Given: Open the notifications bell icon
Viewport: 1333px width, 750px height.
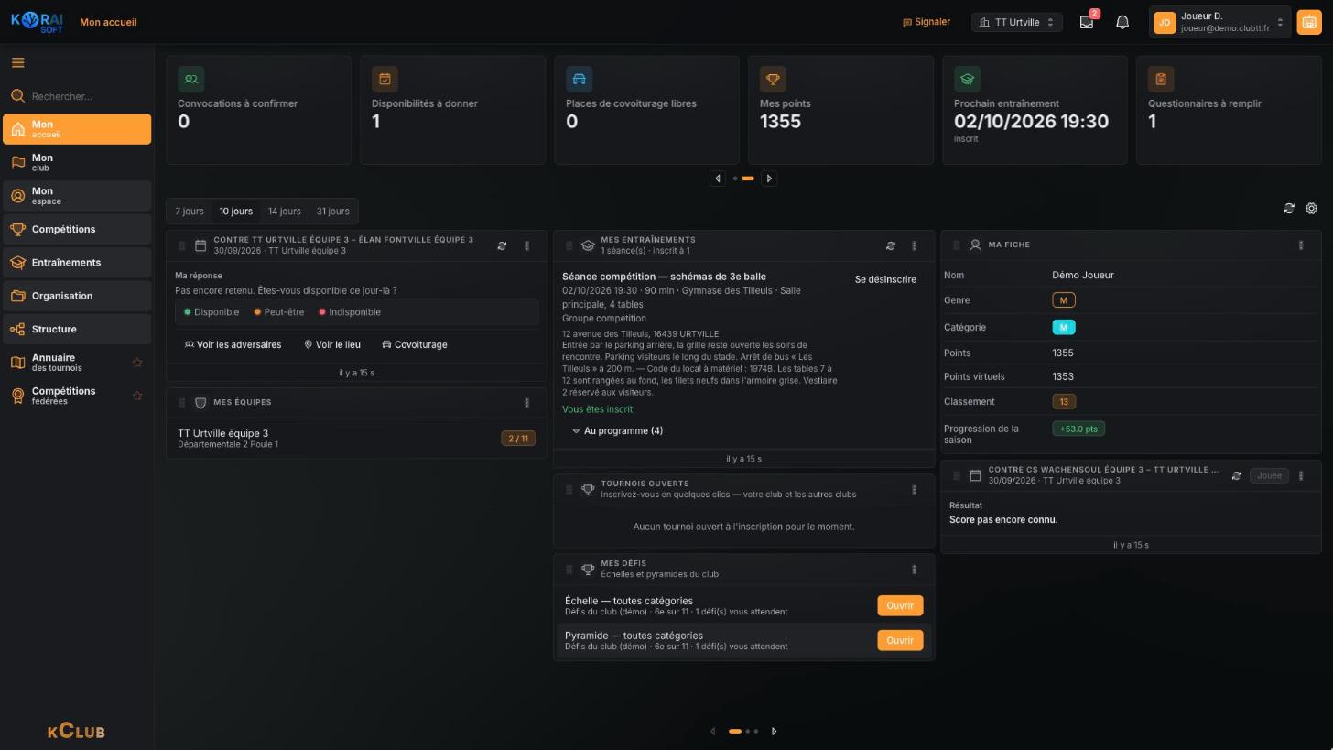Looking at the screenshot, I should pyautogui.click(x=1122, y=22).
